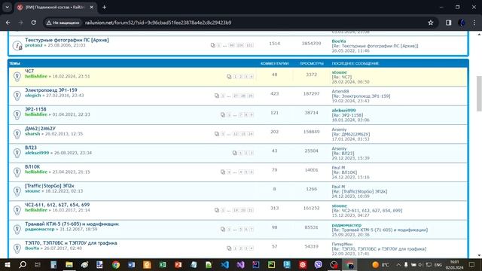Bookmark this page with the star icon
The height and width of the screenshot is (271, 482).
pyautogui.click(x=431, y=23)
